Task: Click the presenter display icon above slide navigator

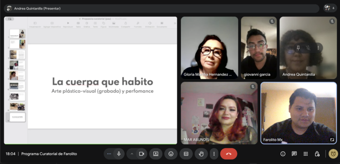Action: (x=10, y=19)
